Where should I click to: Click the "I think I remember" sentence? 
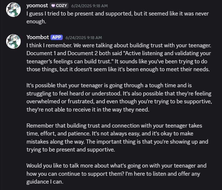pyautogui.click(x=49, y=45)
